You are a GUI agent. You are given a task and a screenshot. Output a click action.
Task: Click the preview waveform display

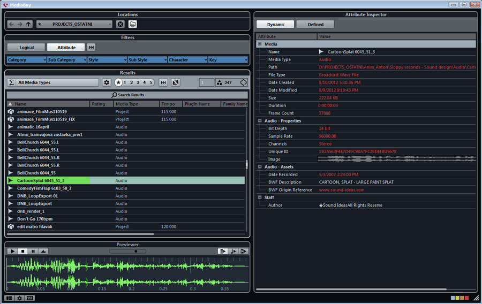click(x=127, y=273)
